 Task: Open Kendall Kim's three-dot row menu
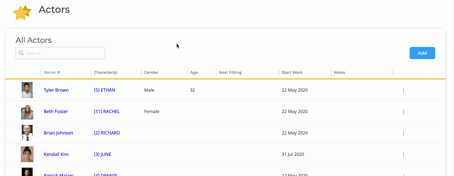coord(403,155)
